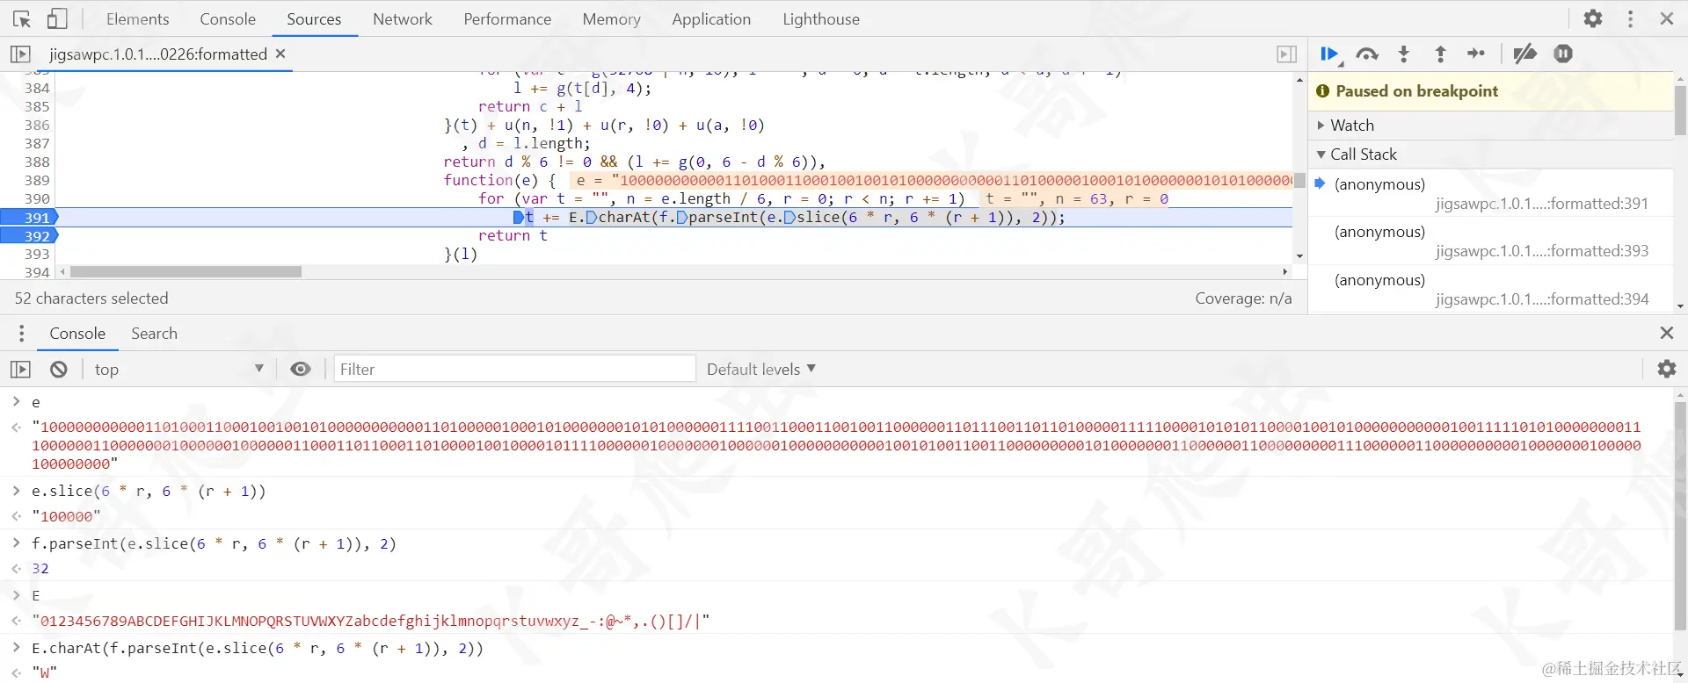Toggle pause on exceptions

tap(1563, 54)
